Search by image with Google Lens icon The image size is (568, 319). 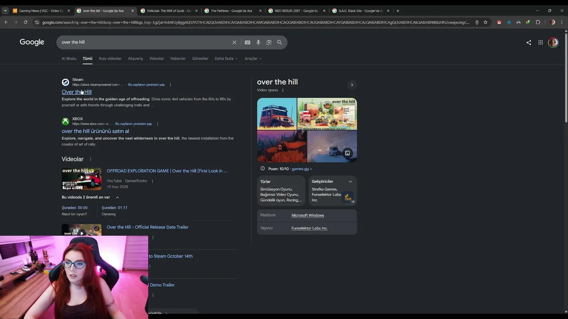point(269,42)
